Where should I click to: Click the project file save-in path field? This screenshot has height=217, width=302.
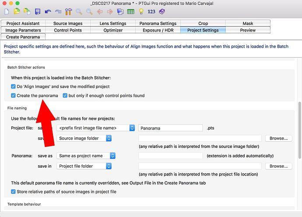pyautogui.click(x=200, y=138)
